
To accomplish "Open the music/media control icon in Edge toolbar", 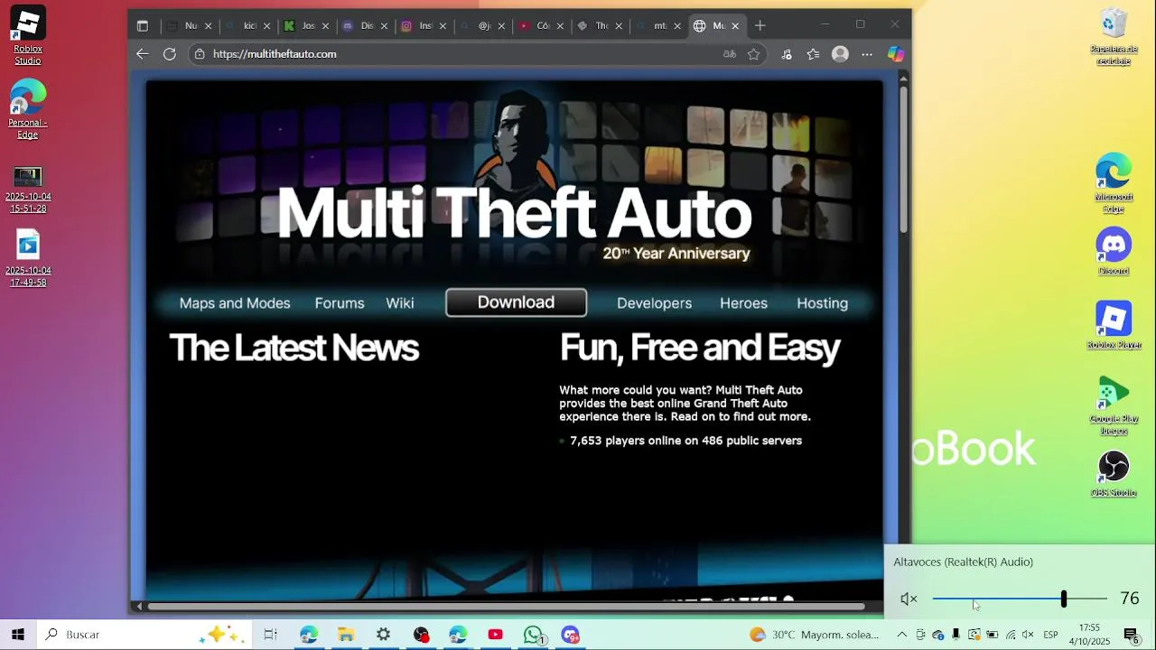I will click(x=787, y=54).
